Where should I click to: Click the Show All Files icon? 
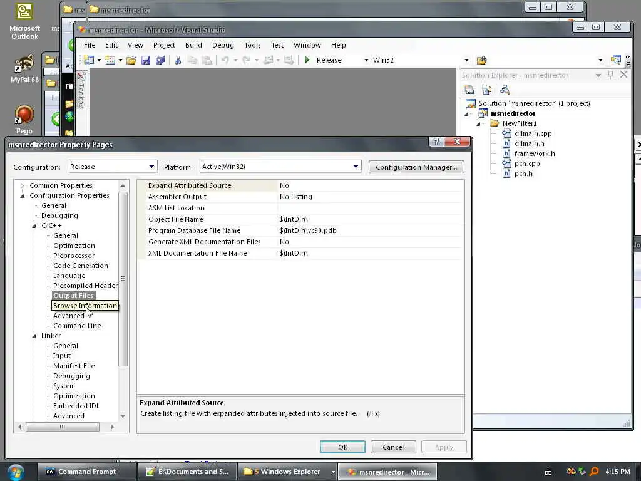tap(487, 90)
